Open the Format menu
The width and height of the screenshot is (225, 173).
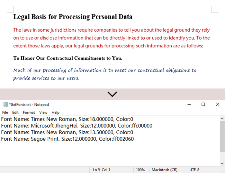pos(29,112)
